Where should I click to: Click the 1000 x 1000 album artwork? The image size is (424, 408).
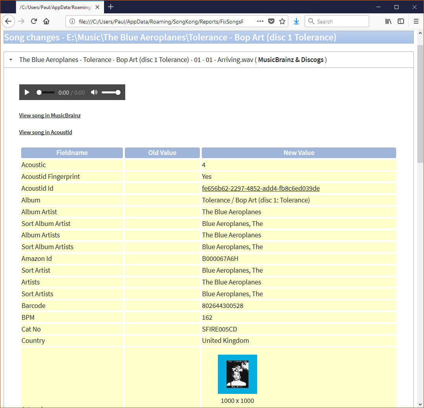pyautogui.click(x=237, y=374)
